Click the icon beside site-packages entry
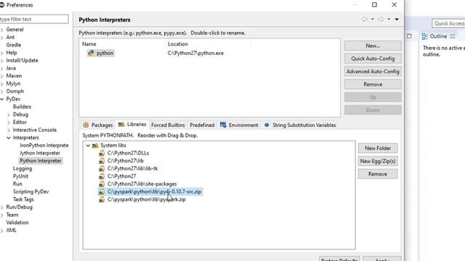 [102, 183]
